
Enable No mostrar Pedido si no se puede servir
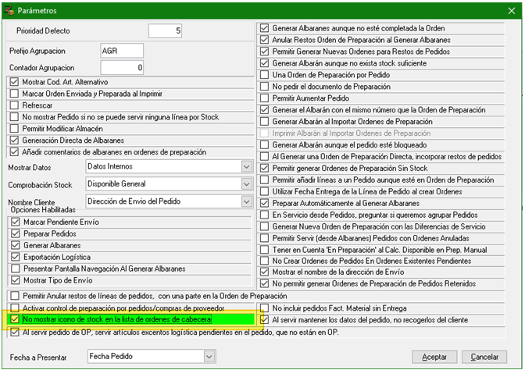point(14,117)
